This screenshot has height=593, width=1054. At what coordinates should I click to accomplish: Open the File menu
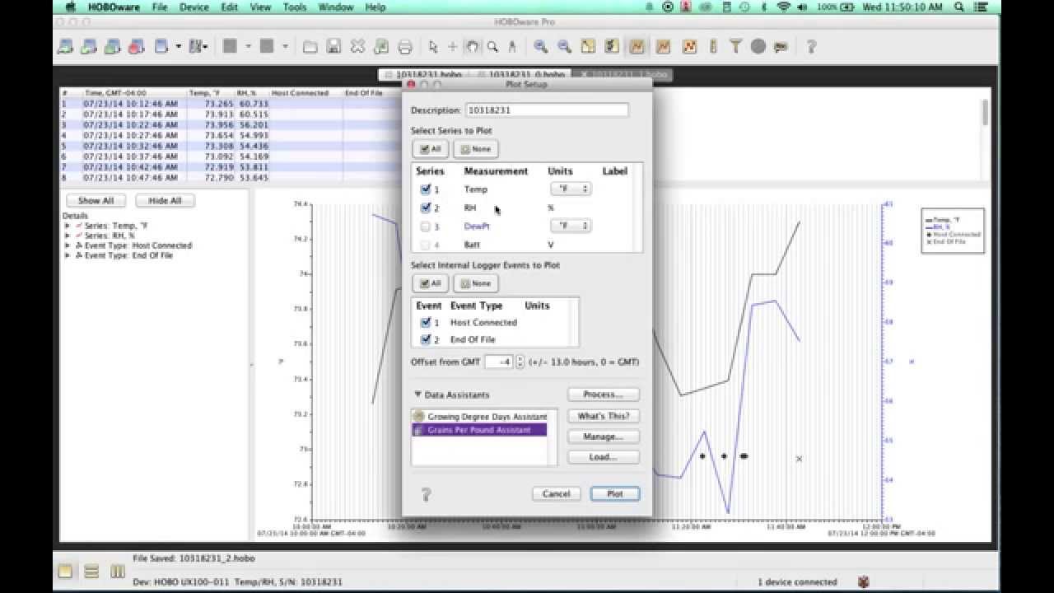159,7
